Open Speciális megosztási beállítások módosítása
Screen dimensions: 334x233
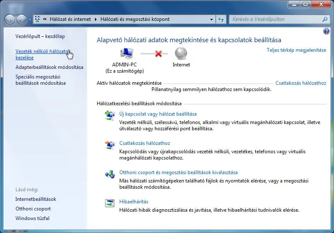tap(41, 80)
